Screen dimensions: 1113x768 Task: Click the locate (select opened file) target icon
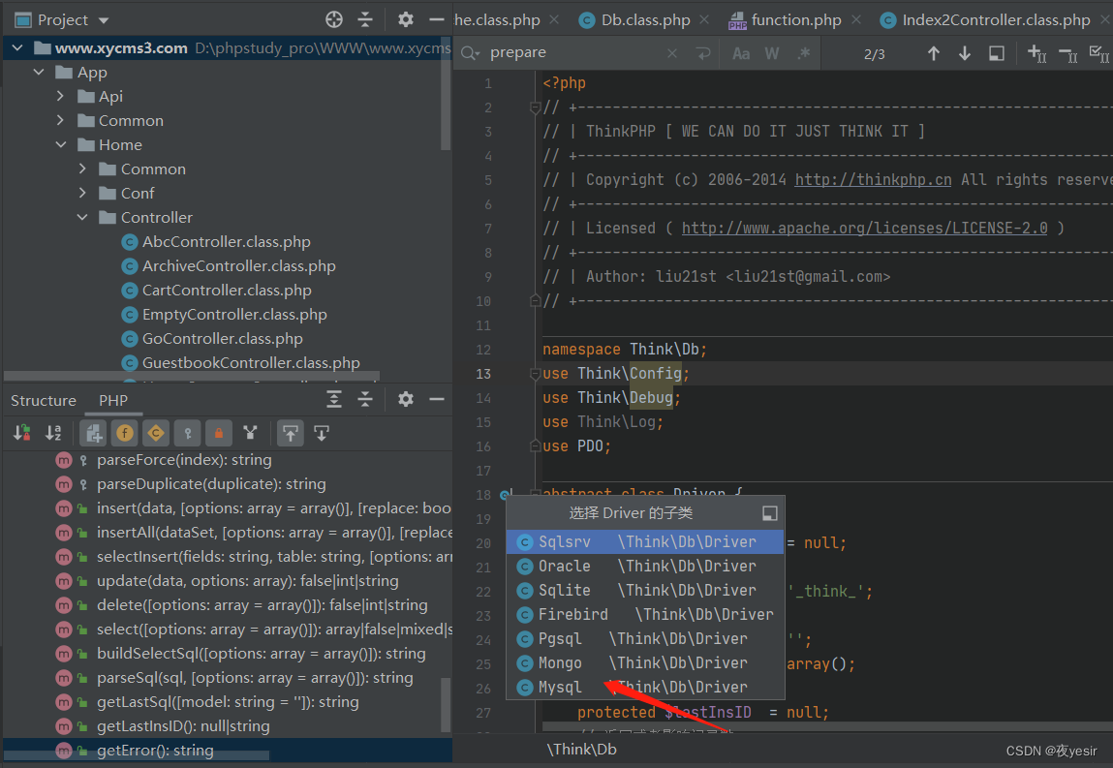(334, 19)
